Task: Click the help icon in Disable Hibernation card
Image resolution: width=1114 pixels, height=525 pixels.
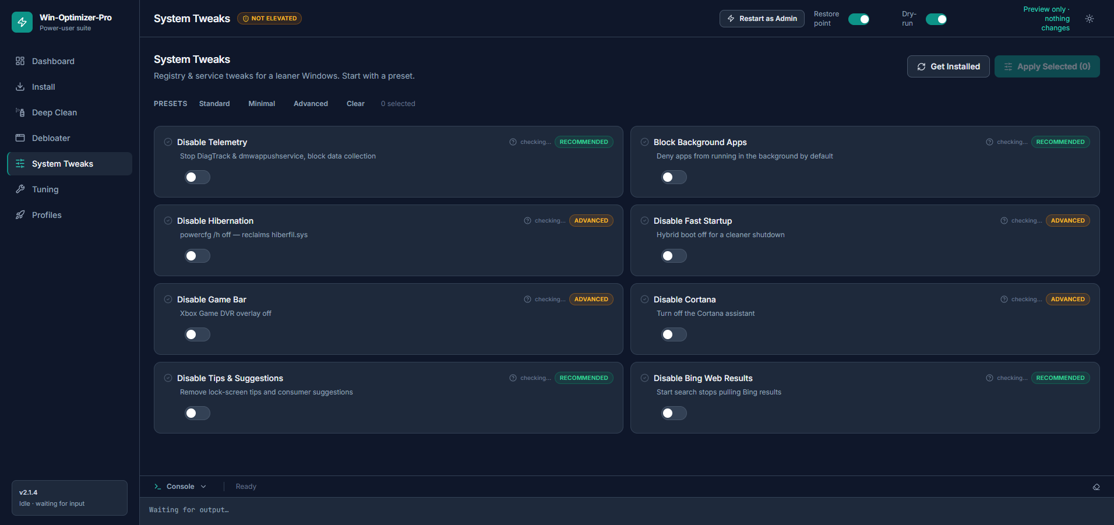Action: pos(527,221)
